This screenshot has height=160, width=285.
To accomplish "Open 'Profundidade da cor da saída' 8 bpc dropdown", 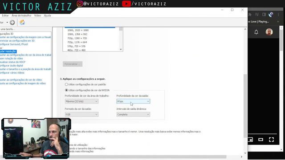I will pos(133,101).
